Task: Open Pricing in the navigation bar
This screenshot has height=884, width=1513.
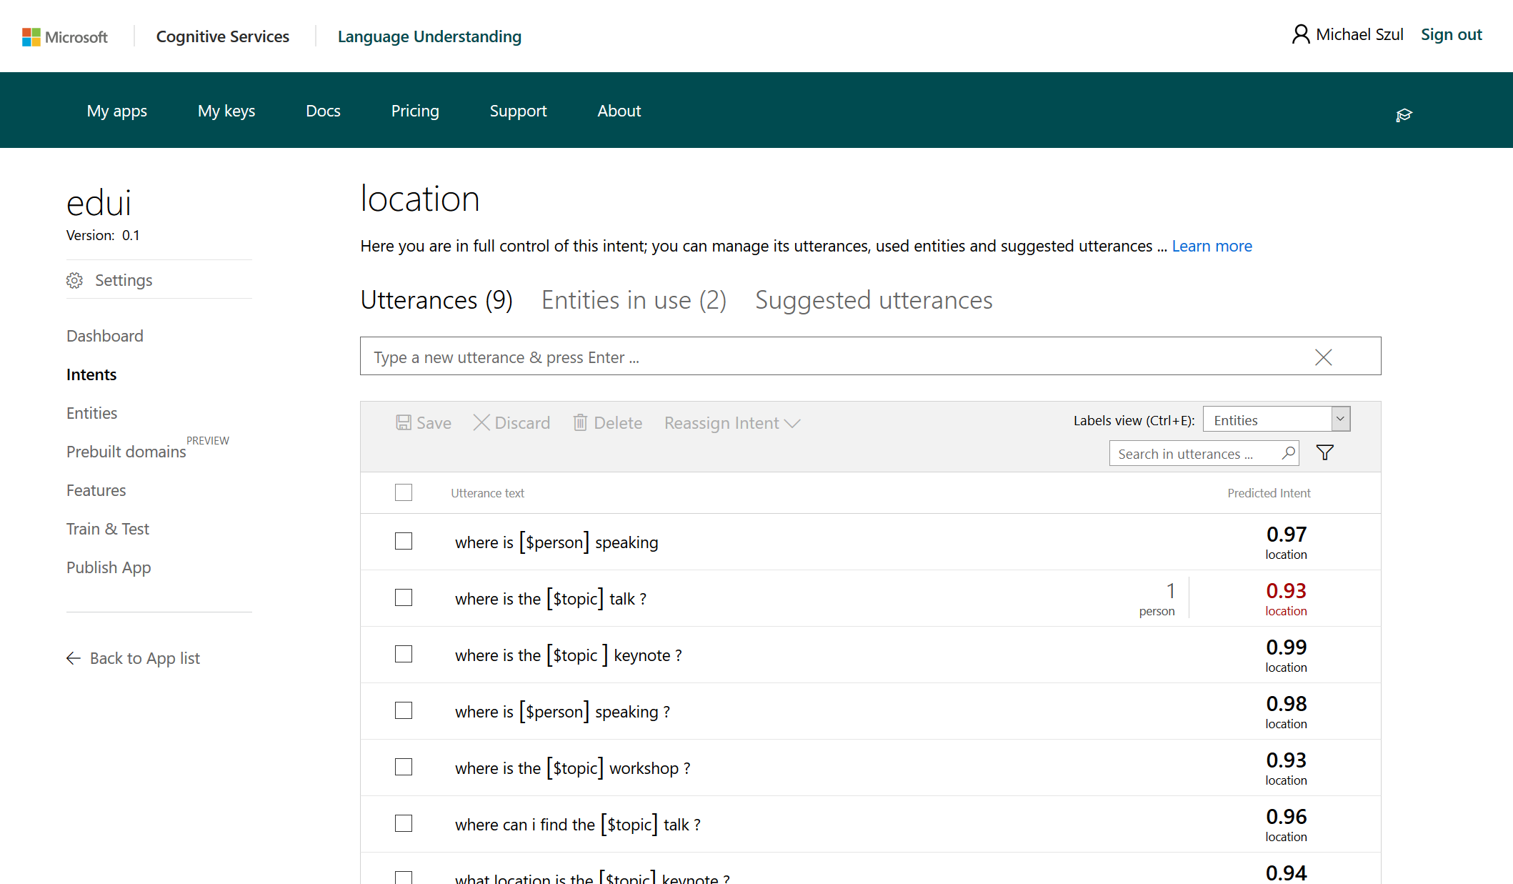Action: [415, 111]
